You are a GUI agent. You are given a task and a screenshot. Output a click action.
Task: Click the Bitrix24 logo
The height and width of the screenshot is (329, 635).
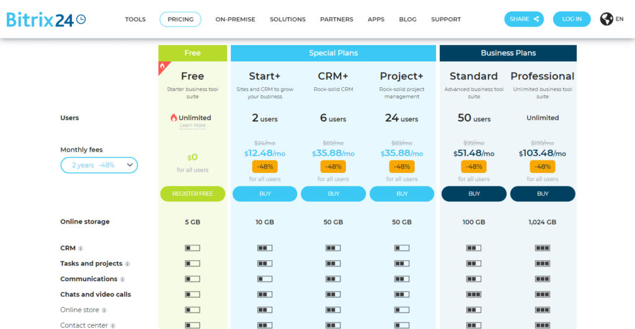[46, 19]
